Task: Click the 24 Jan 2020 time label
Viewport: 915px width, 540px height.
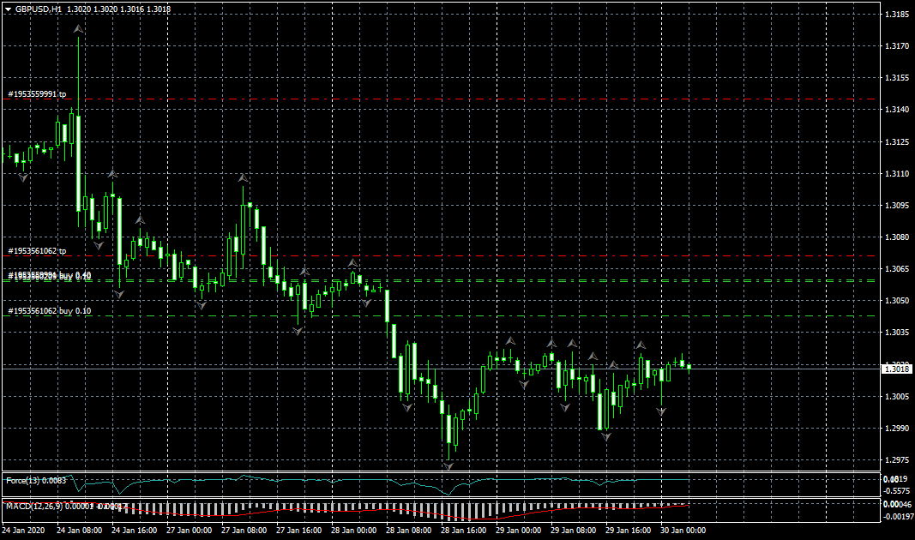Action: click(x=23, y=531)
